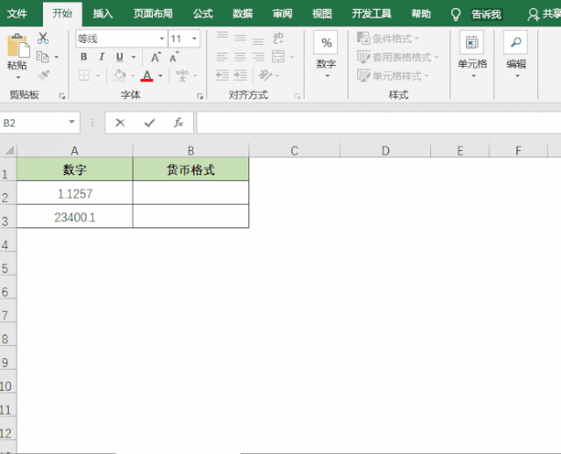Center text horizontally icon
Screen dimensions: 561x454
click(x=240, y=56)
